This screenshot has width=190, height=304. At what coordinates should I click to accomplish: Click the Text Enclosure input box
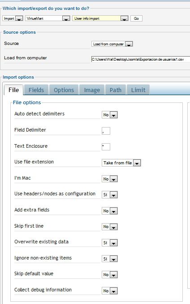point(106,147)
